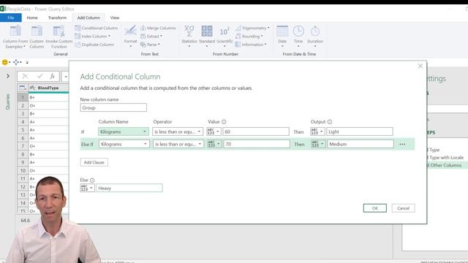Click Output info icon
The image size is (468, 263).
pyautogui.click(x=330, y=122)
